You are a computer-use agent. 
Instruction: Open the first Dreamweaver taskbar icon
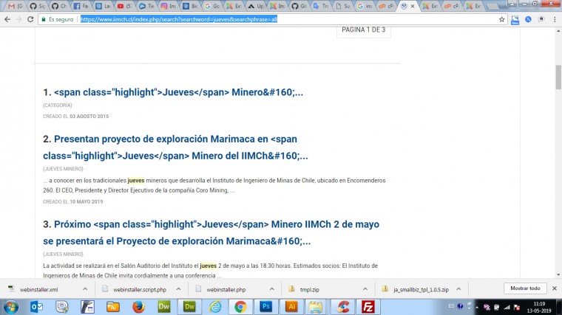(164, 307)
